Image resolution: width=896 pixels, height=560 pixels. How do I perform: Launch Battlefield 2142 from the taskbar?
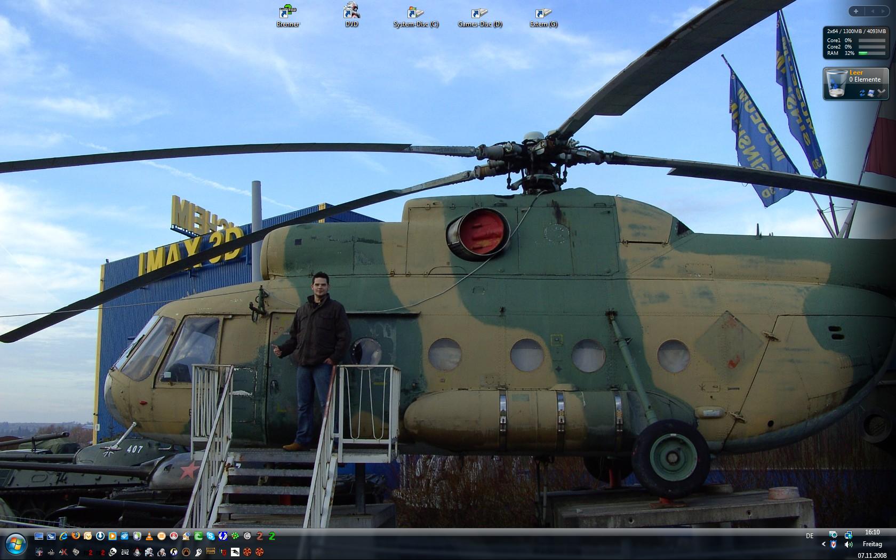(125, 552)
